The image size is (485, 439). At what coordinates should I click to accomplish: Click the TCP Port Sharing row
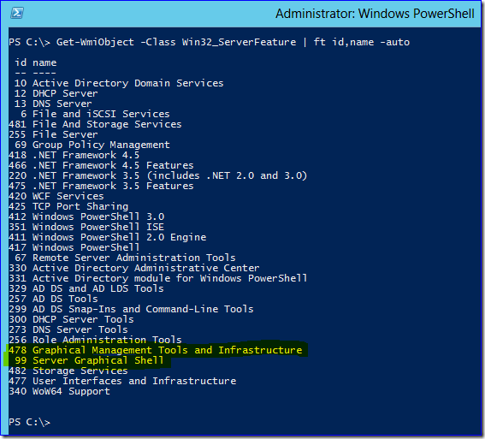coord(68,206)
